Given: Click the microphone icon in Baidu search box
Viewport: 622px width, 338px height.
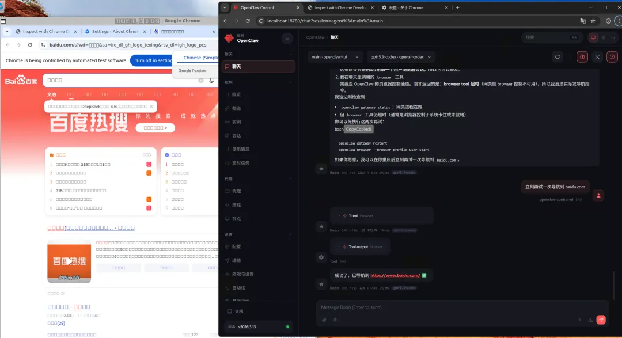Looking at the screenshot, I should click(211, 80).
